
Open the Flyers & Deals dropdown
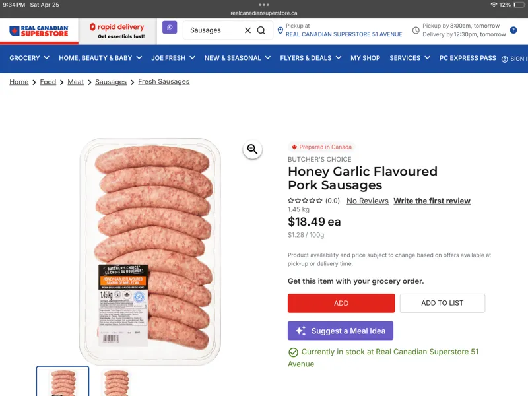point(310,58)
